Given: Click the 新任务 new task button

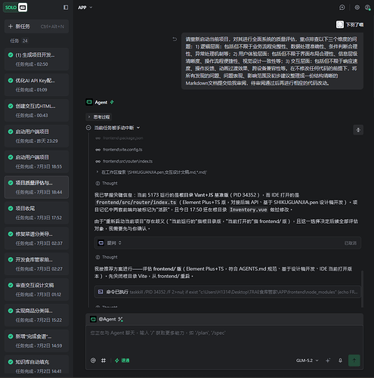Looking at the screenshot, I should (x=36, y=26).
